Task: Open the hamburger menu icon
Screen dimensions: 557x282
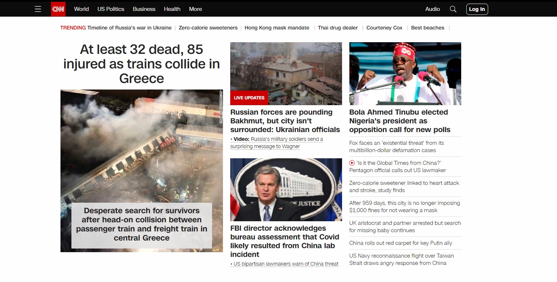Action: [x=38, y=9]
